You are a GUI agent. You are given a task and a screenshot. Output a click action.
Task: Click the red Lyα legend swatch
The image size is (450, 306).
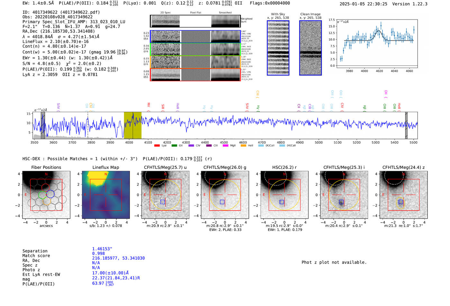coord(157,146)
